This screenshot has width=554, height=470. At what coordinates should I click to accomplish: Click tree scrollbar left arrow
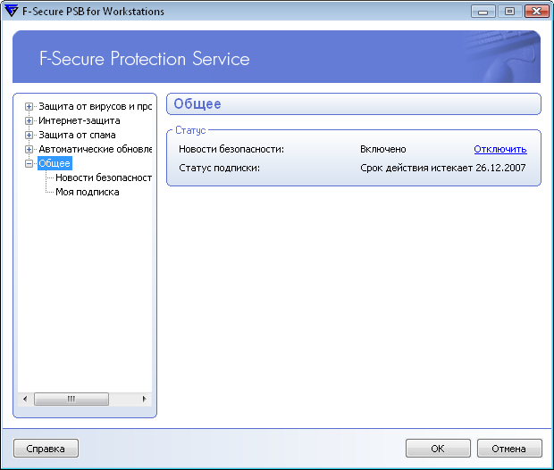point(25,400)
